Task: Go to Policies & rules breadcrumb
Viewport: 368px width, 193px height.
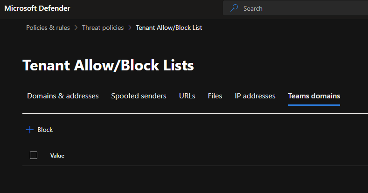Action: (x=48, y=28)
